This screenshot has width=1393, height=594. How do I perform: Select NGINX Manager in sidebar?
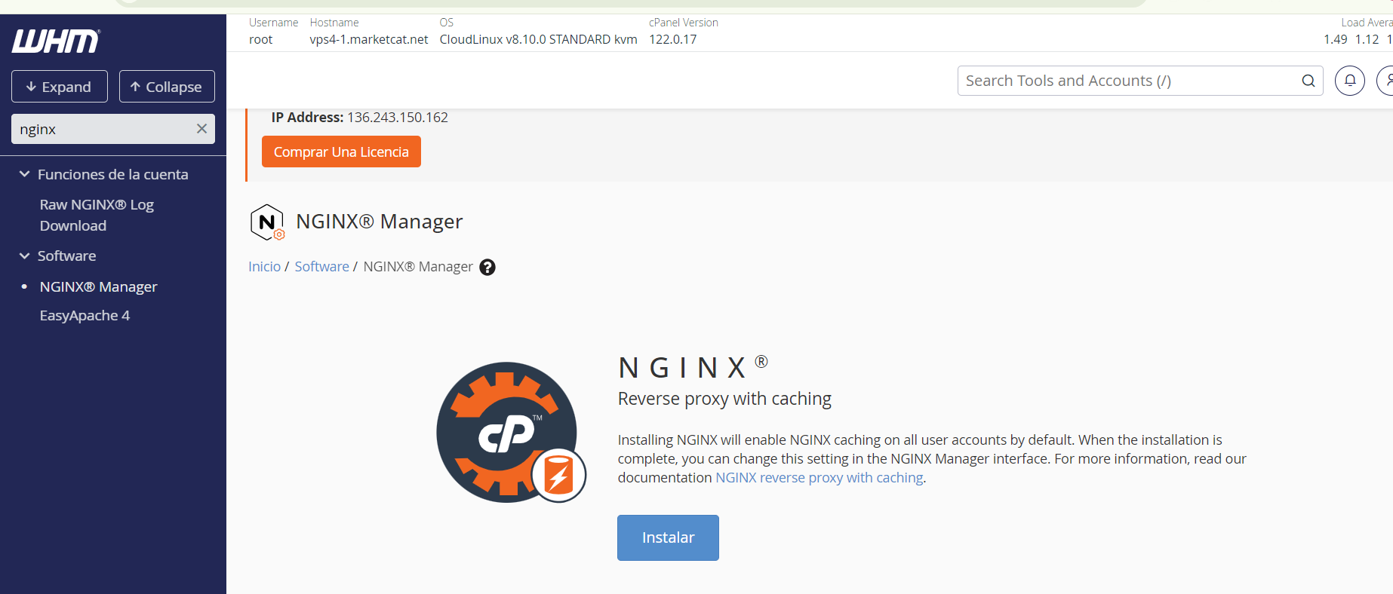(98, 286)
